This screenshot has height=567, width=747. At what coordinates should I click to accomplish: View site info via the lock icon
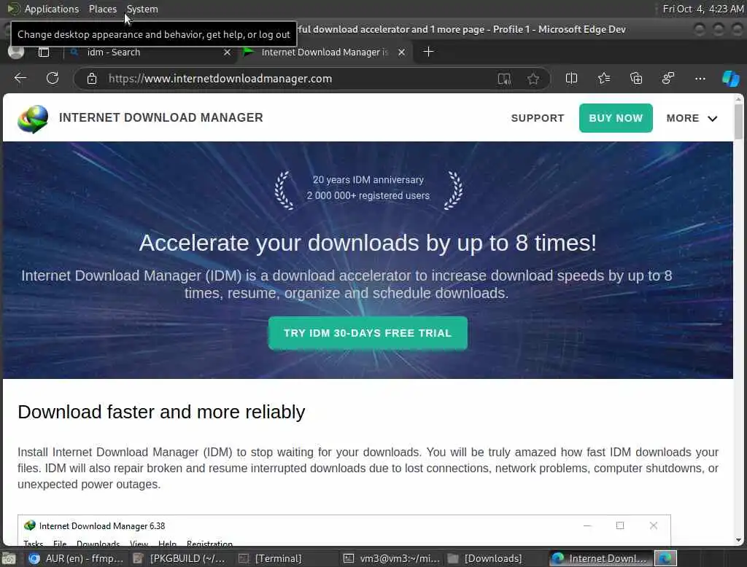point(92,79)
